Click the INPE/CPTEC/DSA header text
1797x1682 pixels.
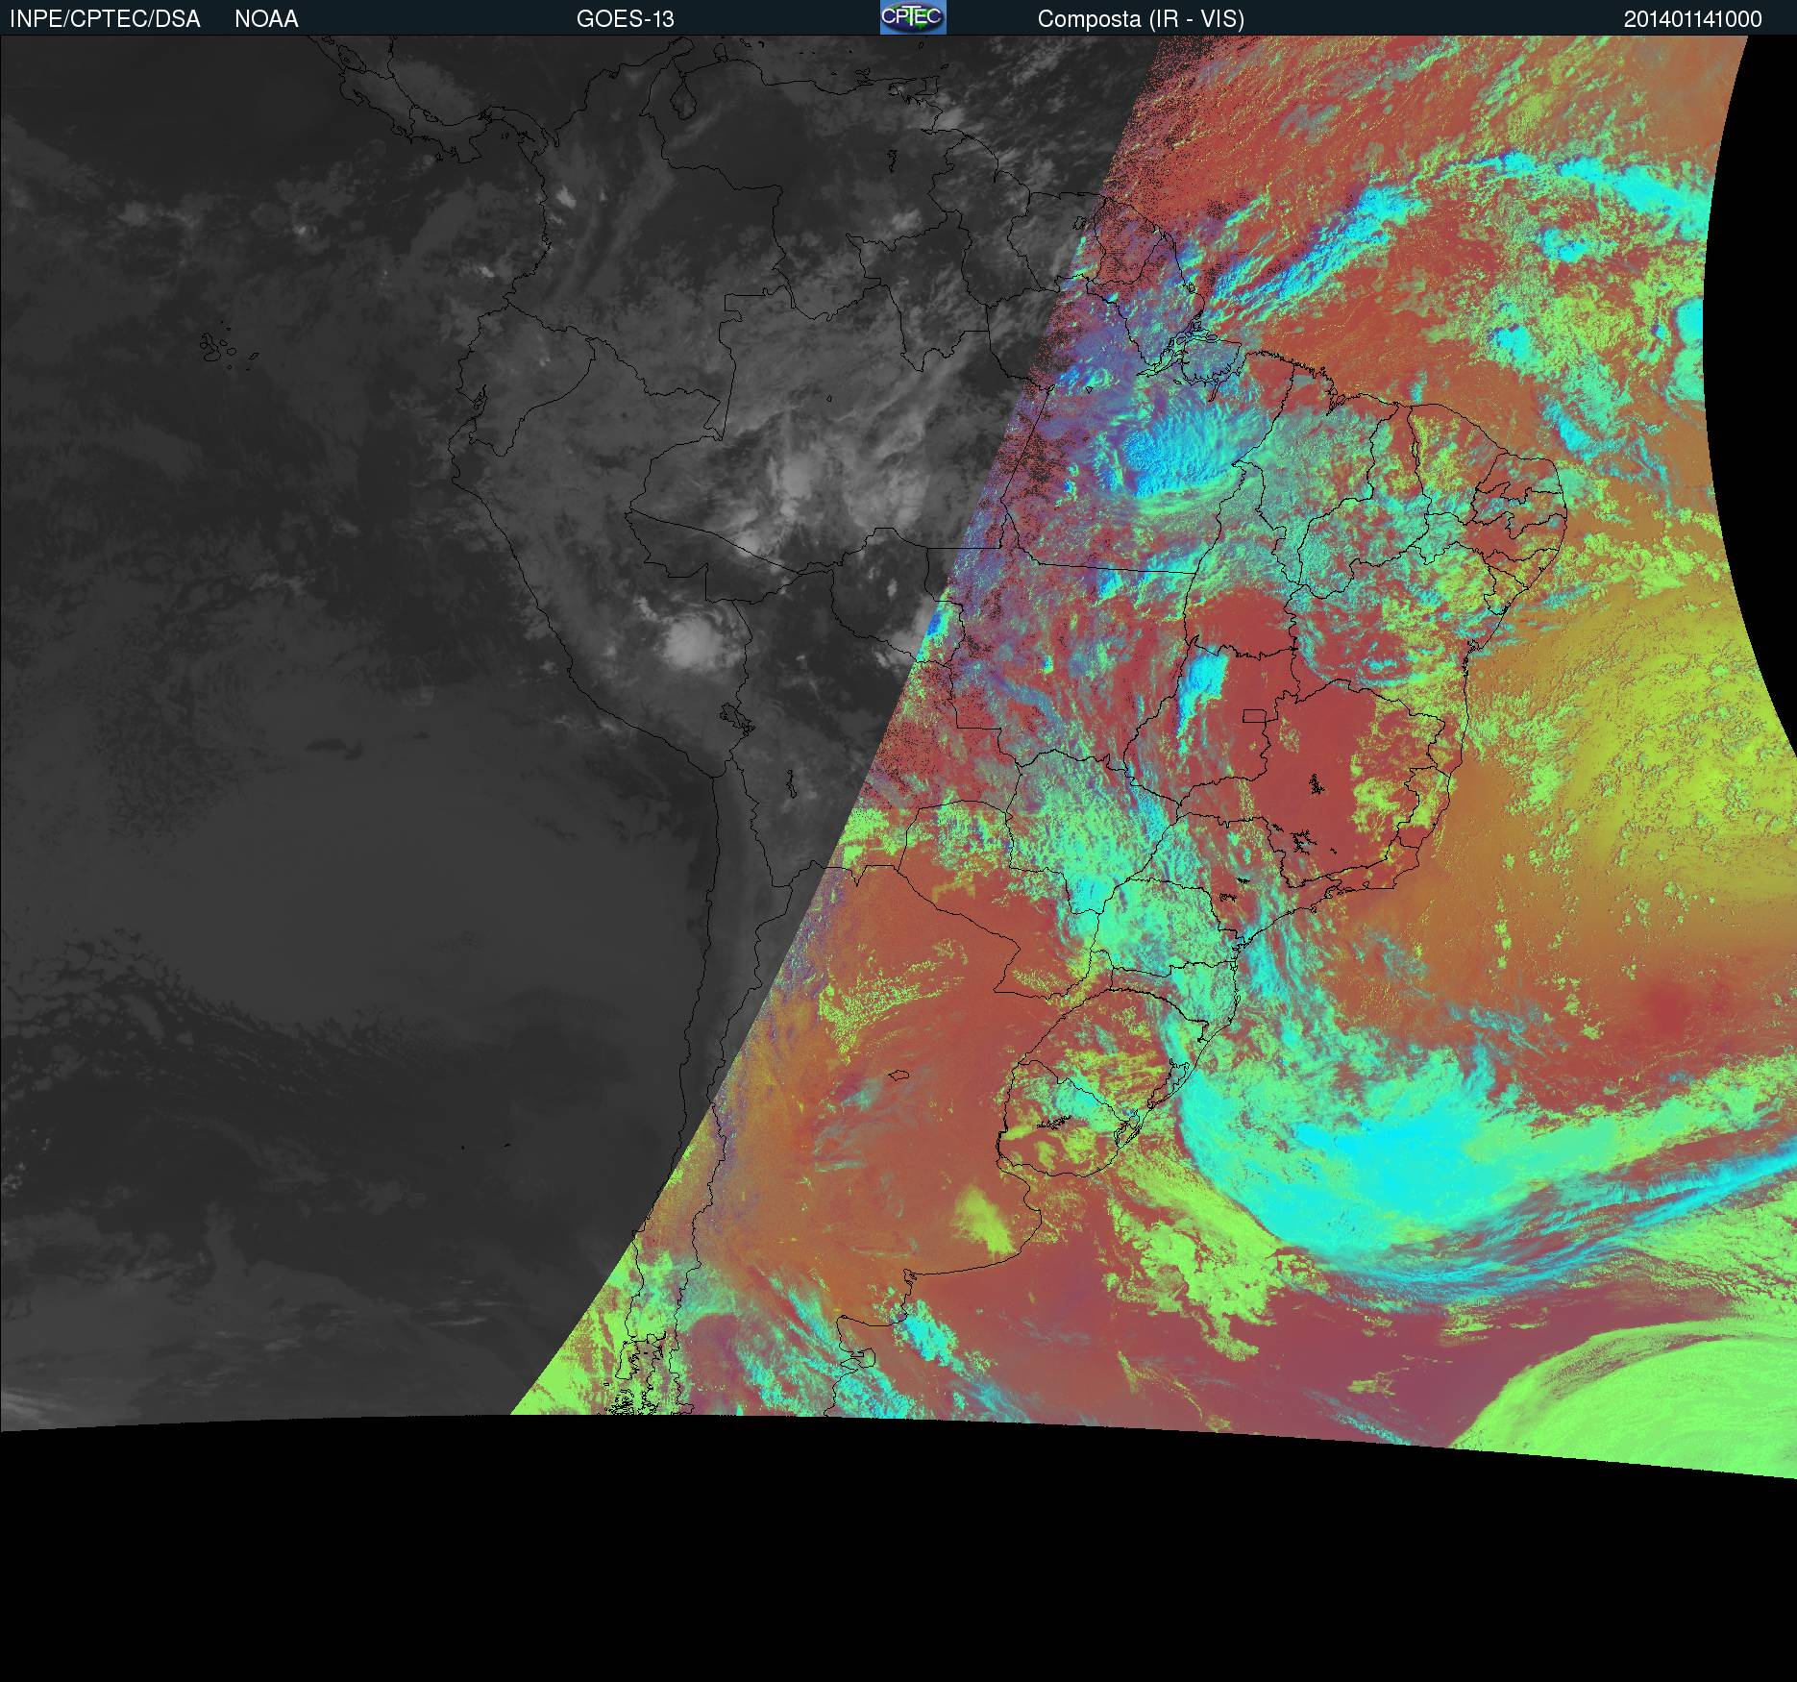click(x=105, y=19)
